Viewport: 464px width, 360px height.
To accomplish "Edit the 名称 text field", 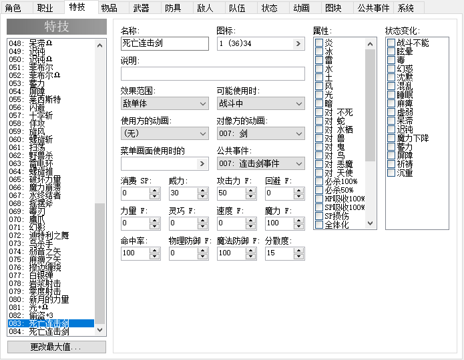I will [x=164, y=44].
